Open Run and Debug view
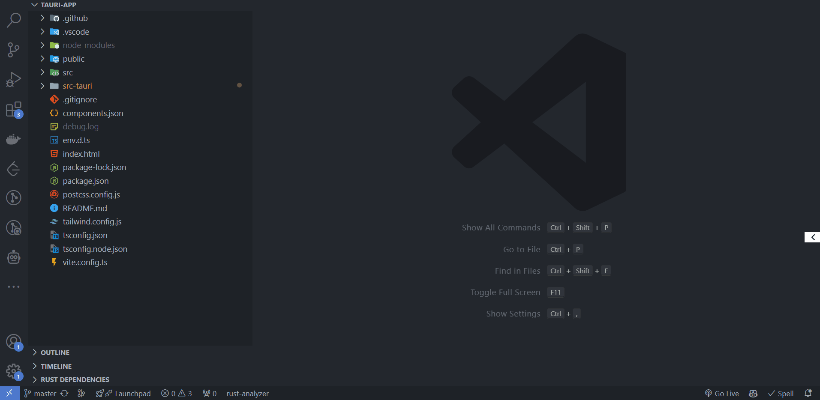The width and height of the screenshot is (820, 400). coord(14,80)
